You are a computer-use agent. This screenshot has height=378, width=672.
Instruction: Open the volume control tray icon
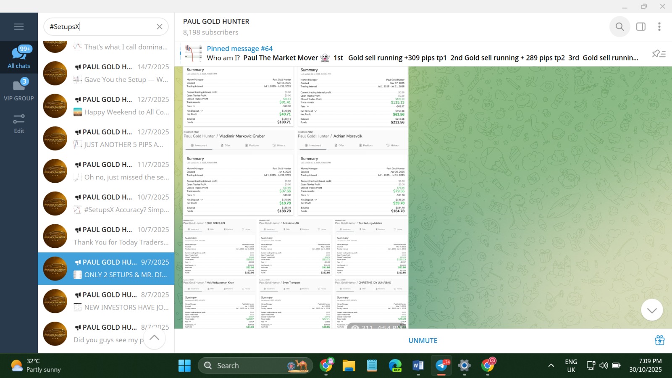[x=604, y=365]
